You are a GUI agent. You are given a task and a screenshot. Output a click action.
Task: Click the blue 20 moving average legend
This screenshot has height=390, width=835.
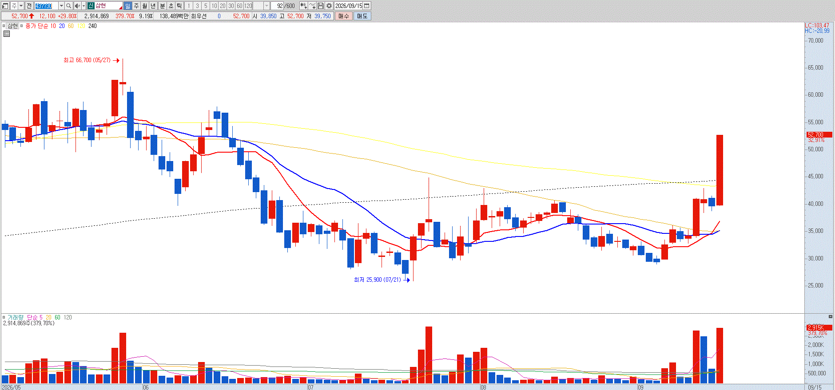click(62, 26)
